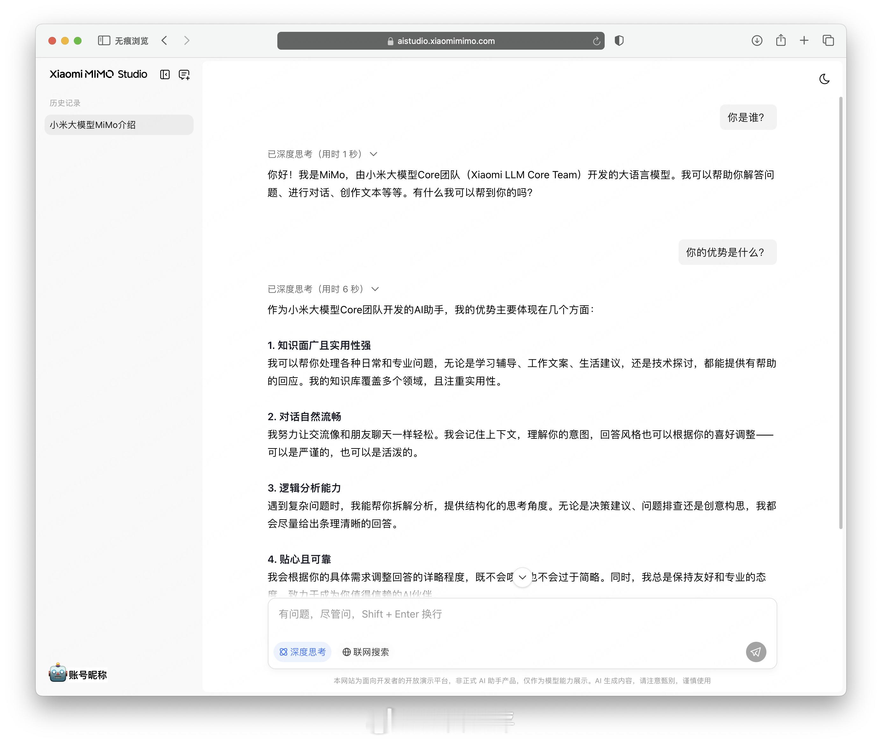Click the Safari share button
The width and height of the screenshot is (882, 743).
tap(780, 40)
